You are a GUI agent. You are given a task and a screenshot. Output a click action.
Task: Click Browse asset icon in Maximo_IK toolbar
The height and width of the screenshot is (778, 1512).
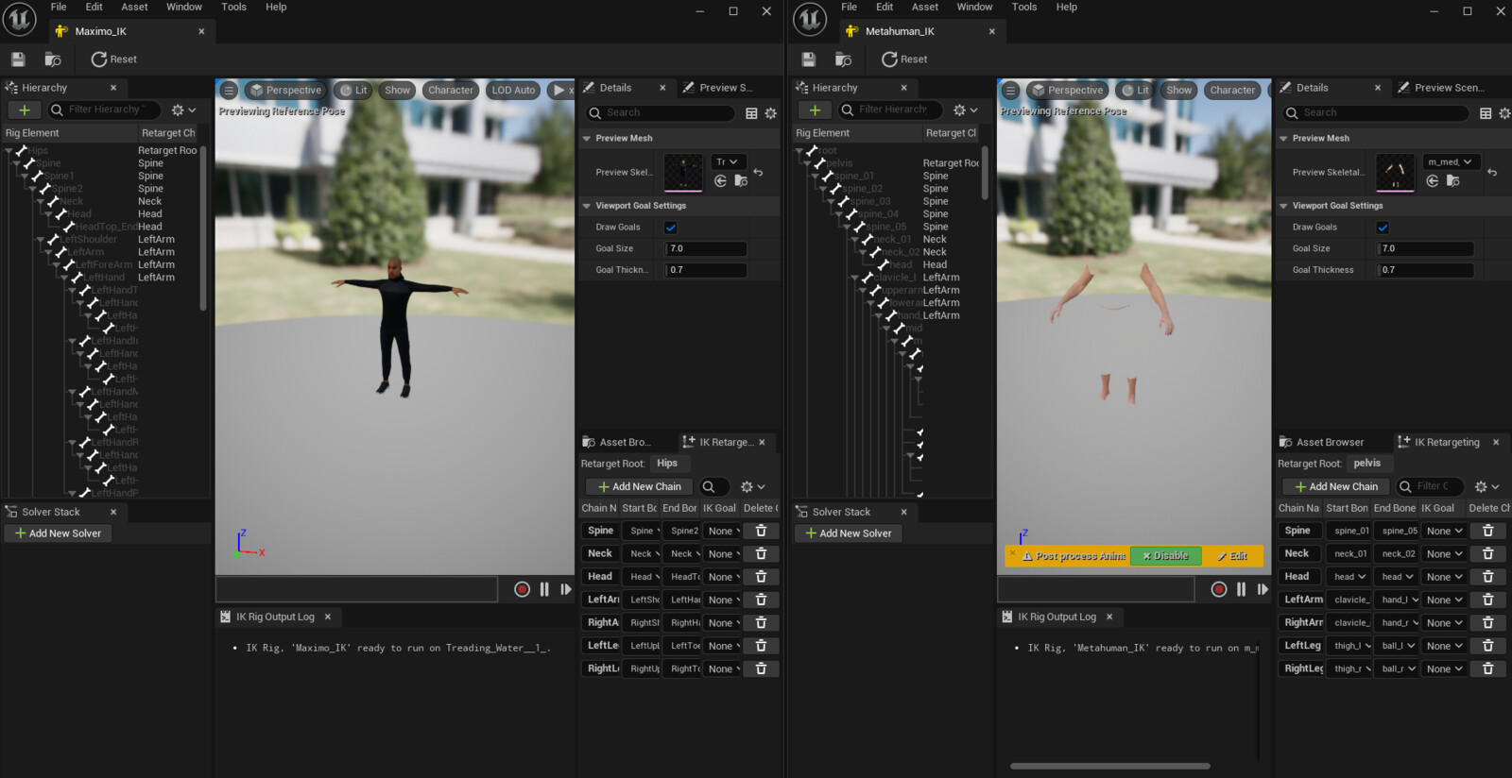coord(53,59)
